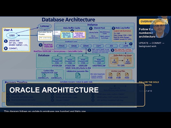Screen dimensions: 171x128
Task: Click the 'UPDATE EMP SET SAL = 3000' statement
Action: click(x=18, y=43)
